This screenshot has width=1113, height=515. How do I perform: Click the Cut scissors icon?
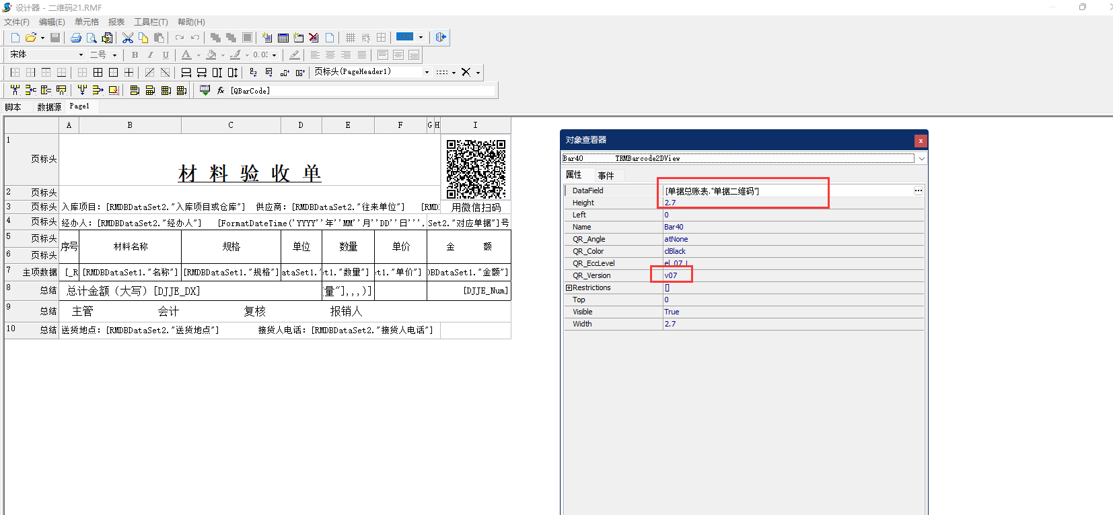tap(127, 38)
